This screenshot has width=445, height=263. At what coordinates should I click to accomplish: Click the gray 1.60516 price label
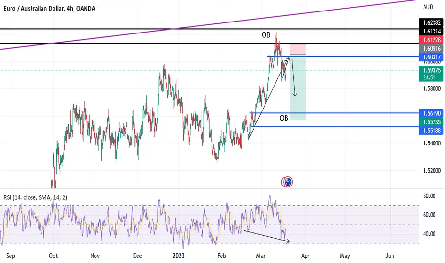point(431,49)
